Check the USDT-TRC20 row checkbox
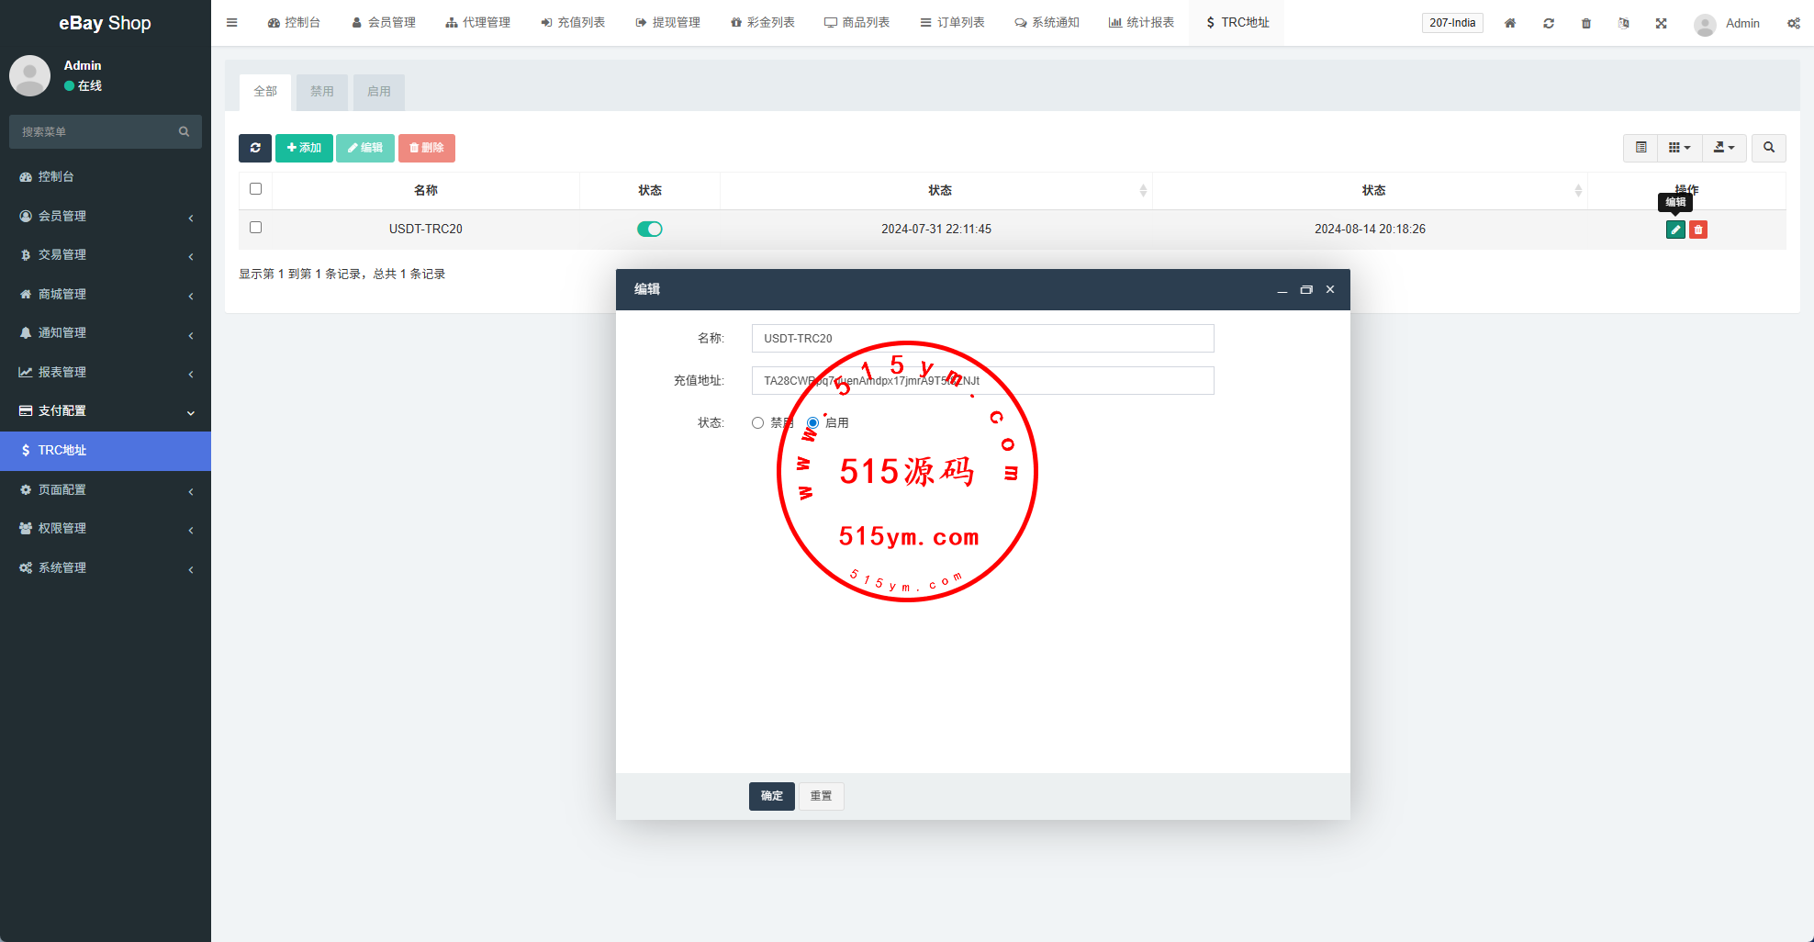 (x=256, y=228)
